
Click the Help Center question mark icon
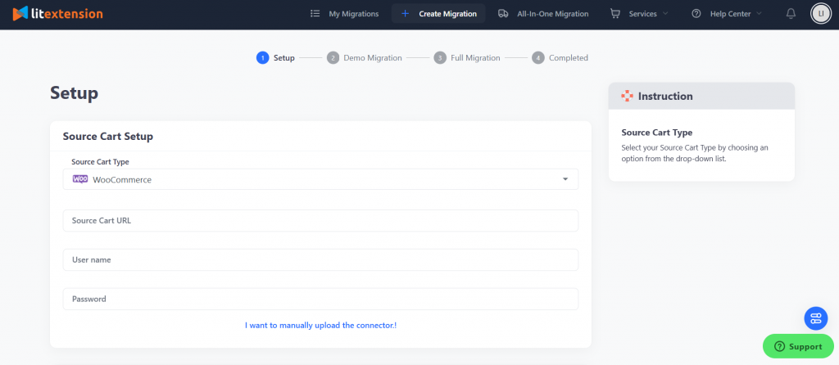[x=696, y=14]
